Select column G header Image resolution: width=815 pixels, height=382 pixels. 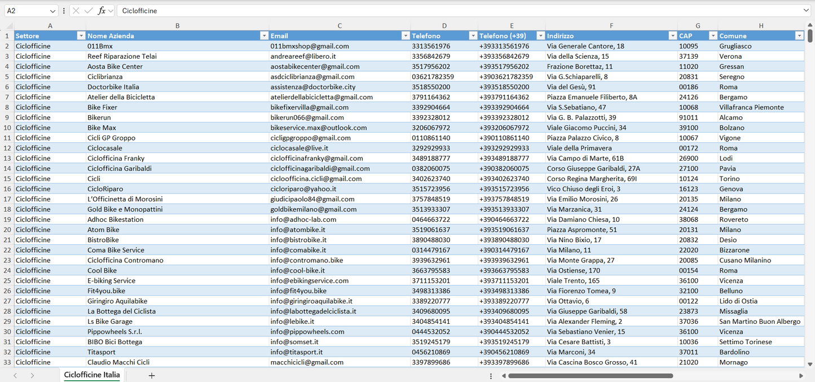coord(698,25)
